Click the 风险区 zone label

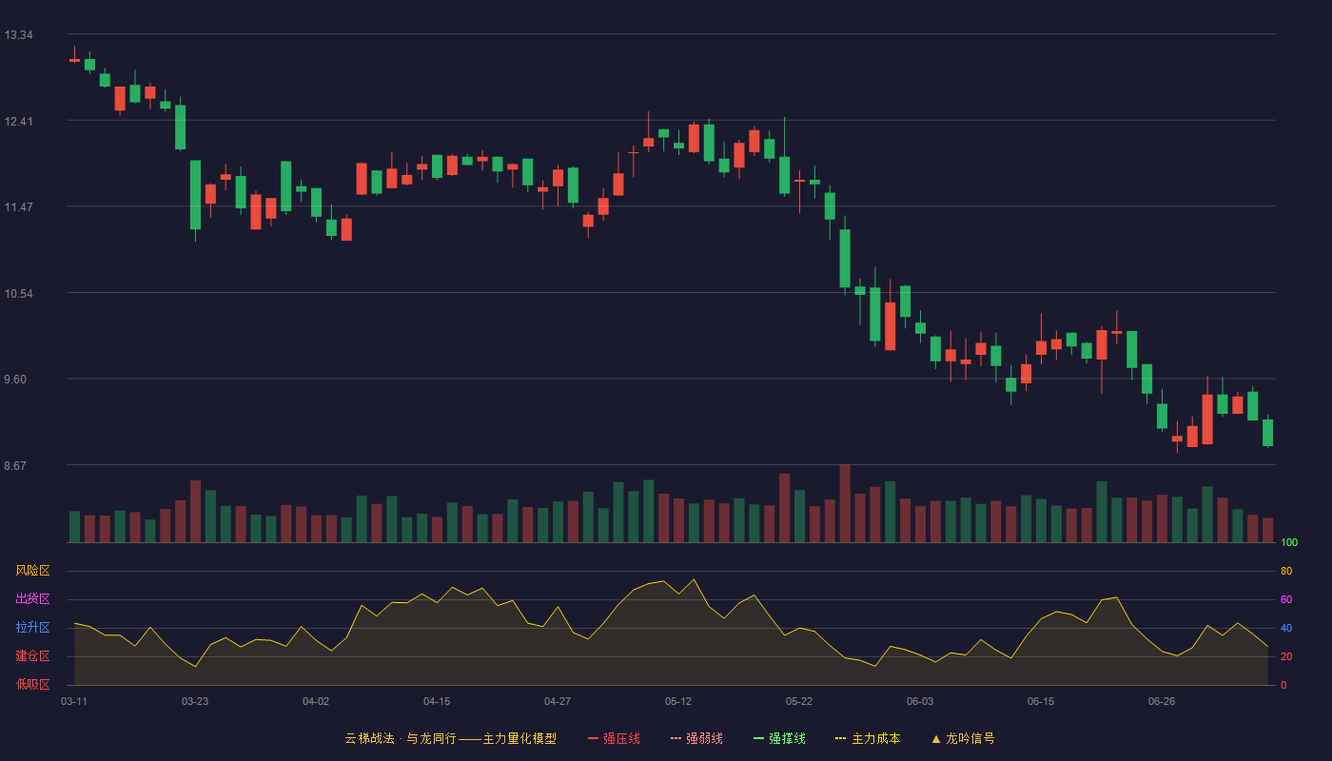pyautogui.click(x=32, y=571)
